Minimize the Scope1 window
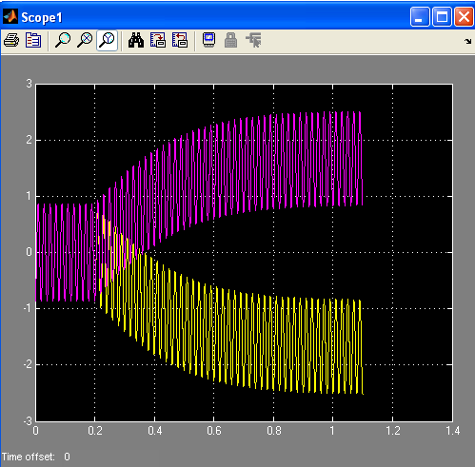 420,16
